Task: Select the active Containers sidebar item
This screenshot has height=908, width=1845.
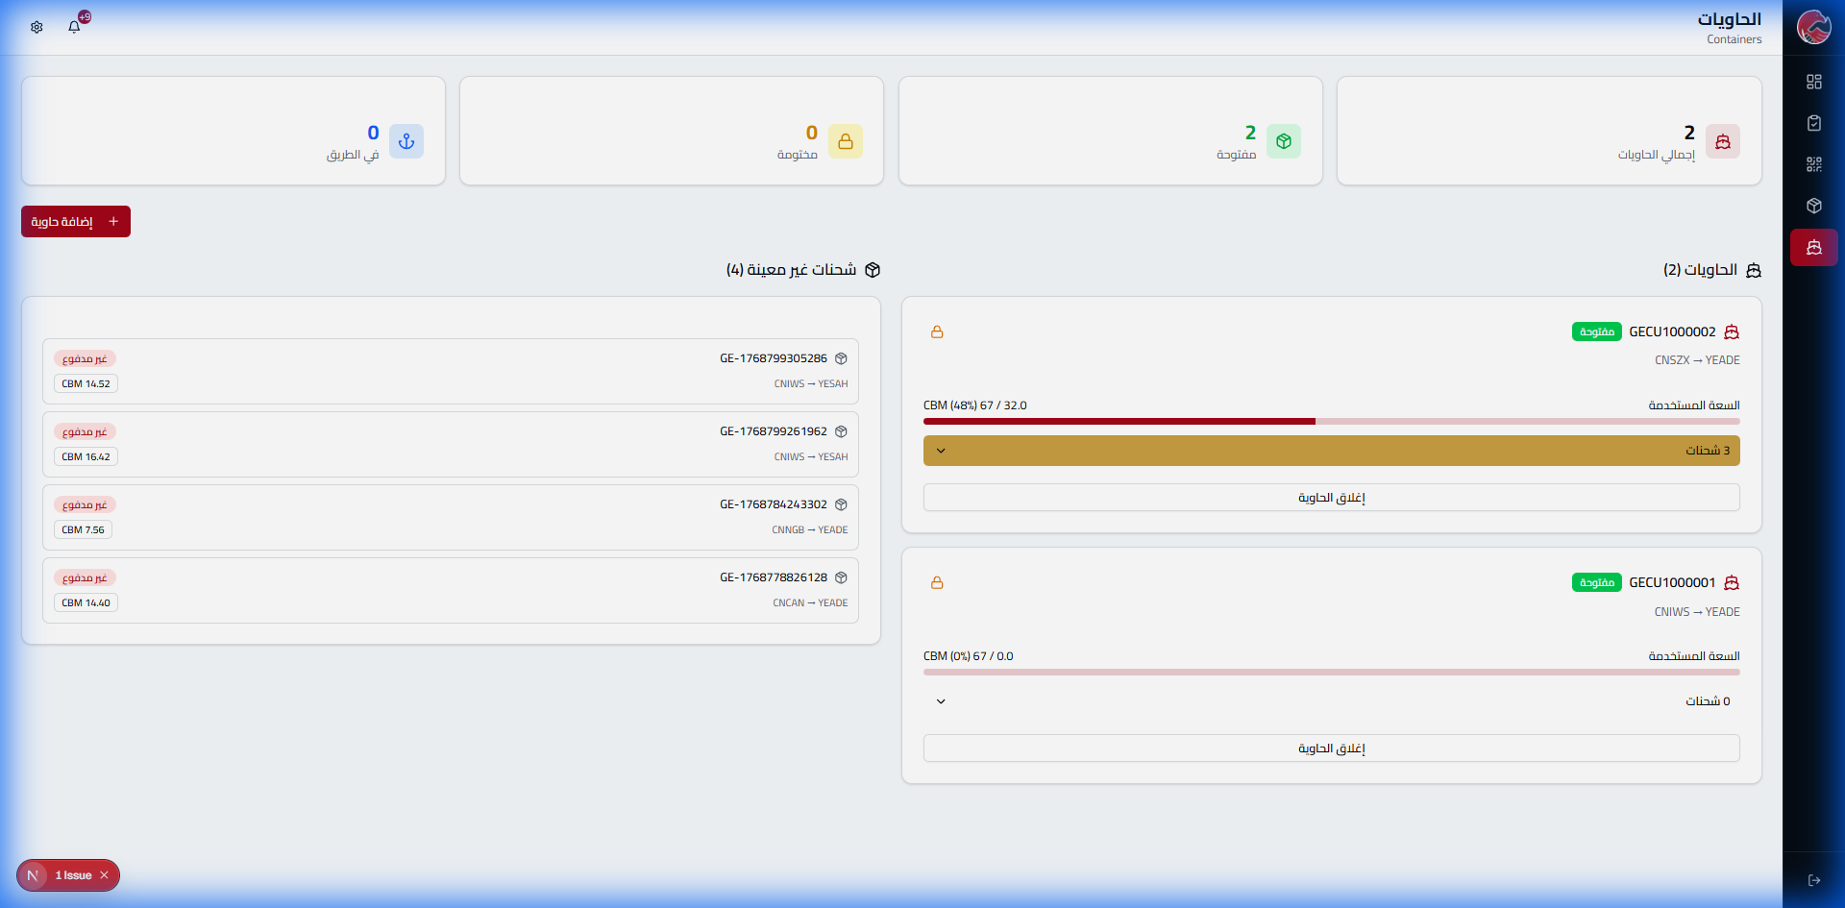Action: point(1813,248)
